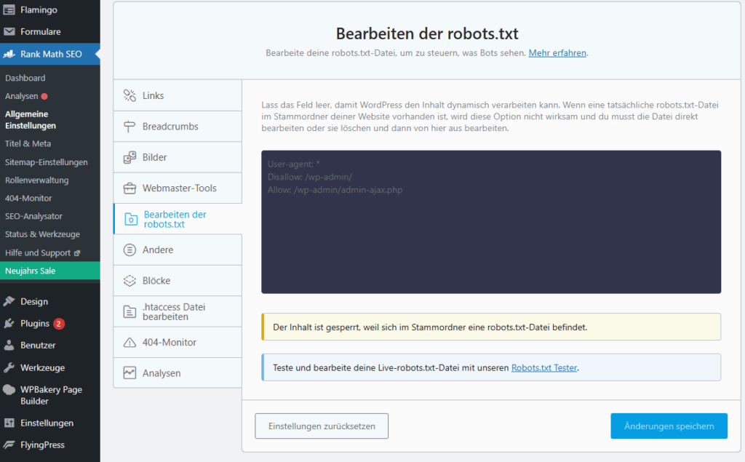Open Webmaster-Tools via its icon

tap(130, 188)
